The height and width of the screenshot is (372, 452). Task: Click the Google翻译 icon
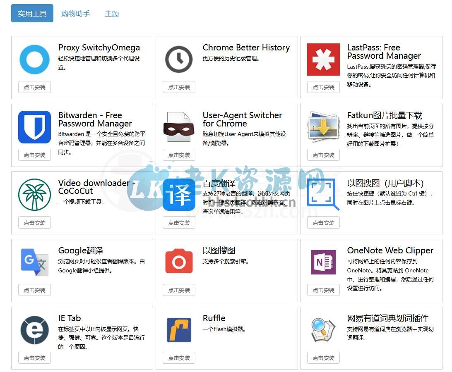tap(35, 262)
